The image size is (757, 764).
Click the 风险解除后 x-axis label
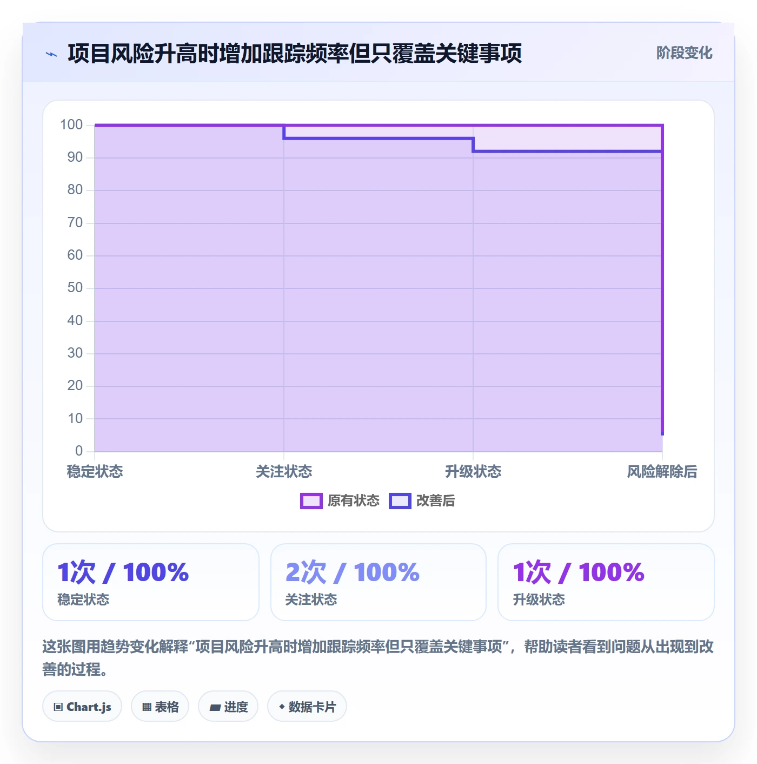[x=662, y=472]
